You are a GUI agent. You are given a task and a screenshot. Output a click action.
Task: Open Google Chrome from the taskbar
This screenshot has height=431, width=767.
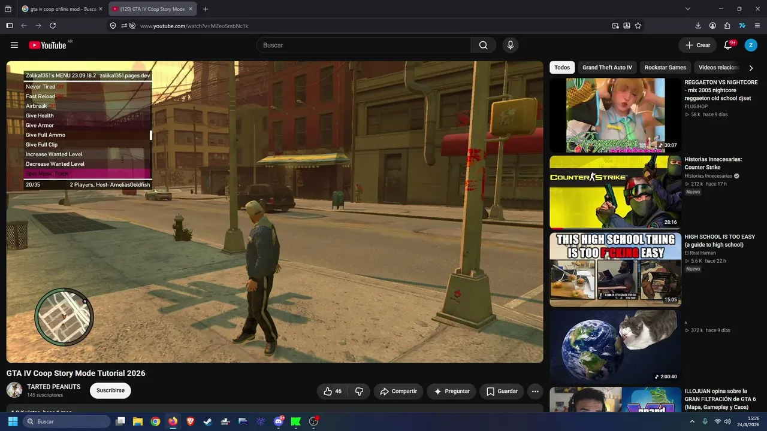click(x=155, y=421)
